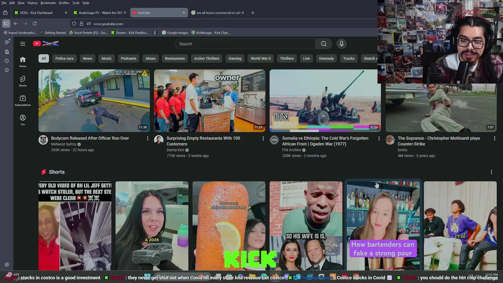The width and height of the screenshot is (503, 283).
Task: Go back one page in the browser
Action: 16,24
